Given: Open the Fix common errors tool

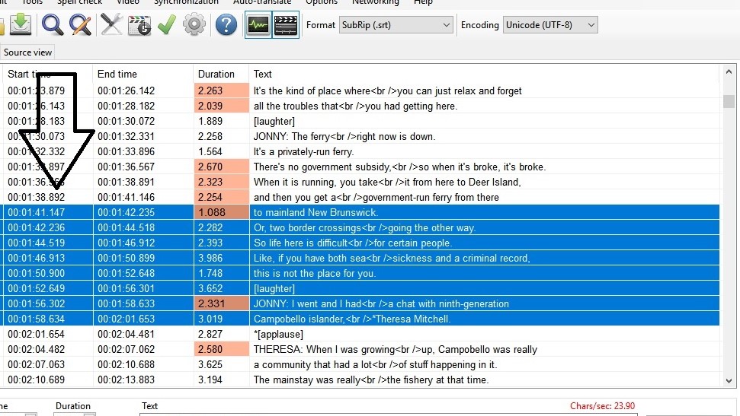Looking at the screenshot, I should pyautogui.click(x=111, y=24).
